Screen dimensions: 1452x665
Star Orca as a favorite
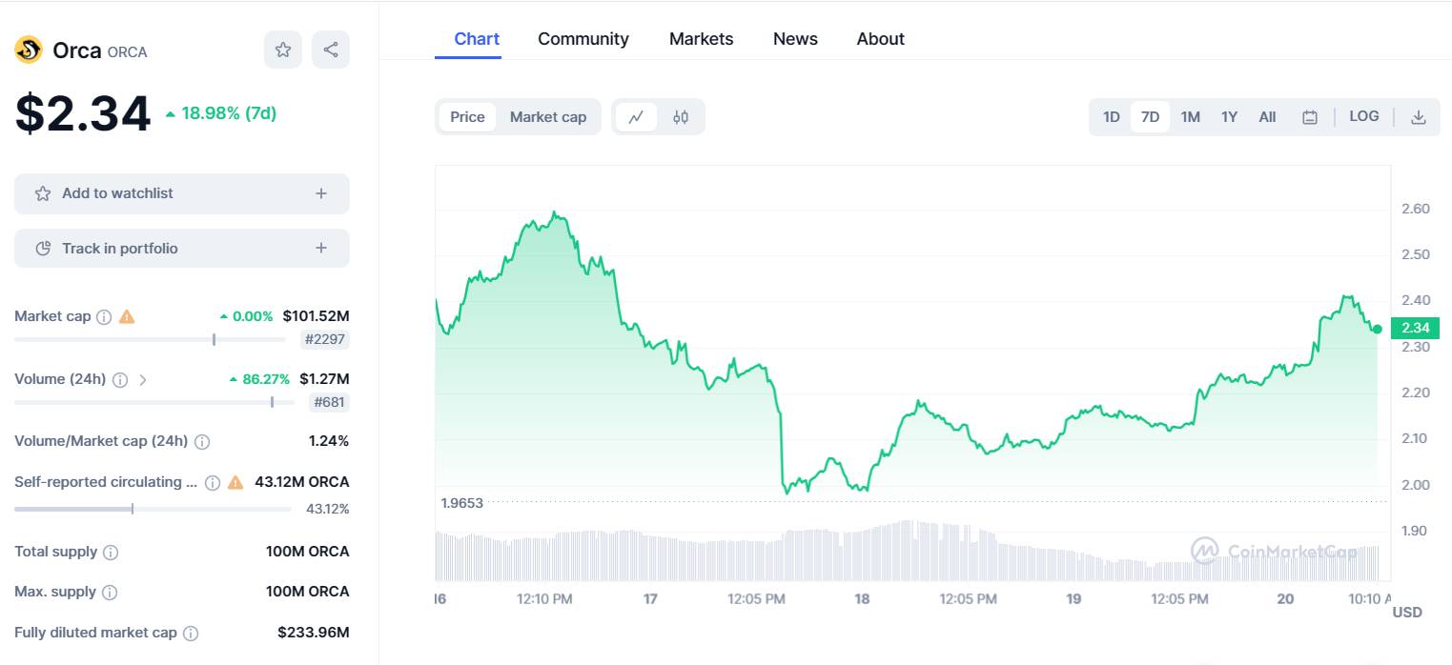[x=283, y=50]
